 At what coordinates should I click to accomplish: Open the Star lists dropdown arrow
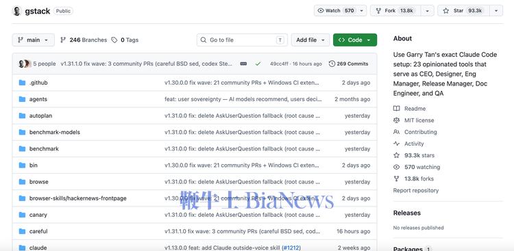coord(496,11)
